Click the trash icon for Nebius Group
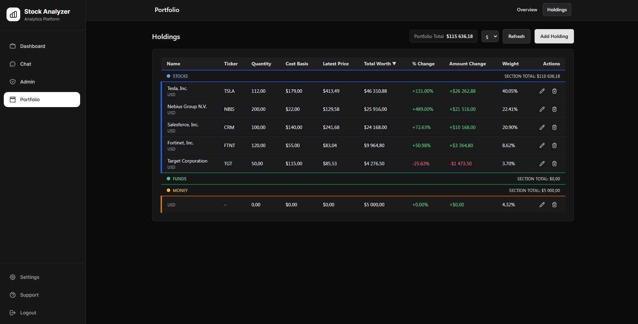 tap(554, 109)
